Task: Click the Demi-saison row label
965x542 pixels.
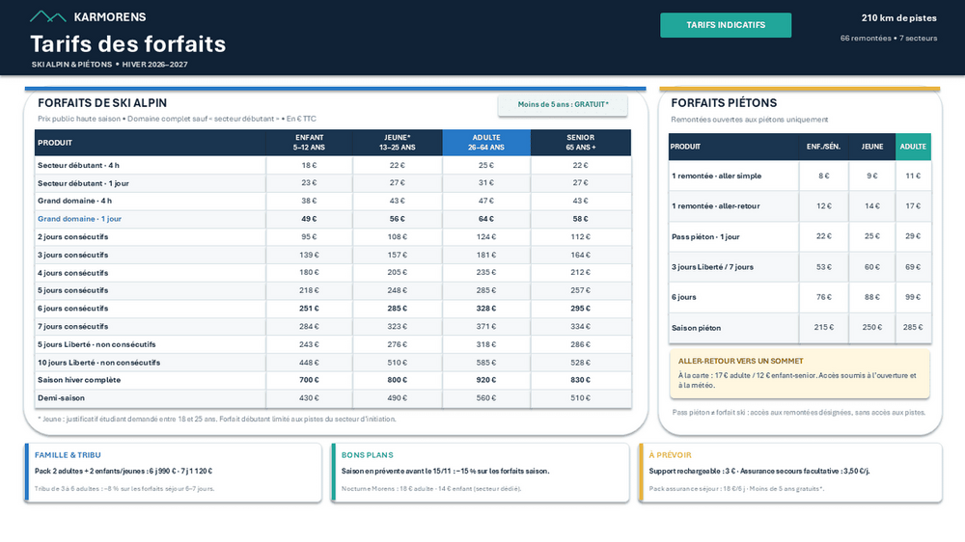Action: [x=61, y=398]
